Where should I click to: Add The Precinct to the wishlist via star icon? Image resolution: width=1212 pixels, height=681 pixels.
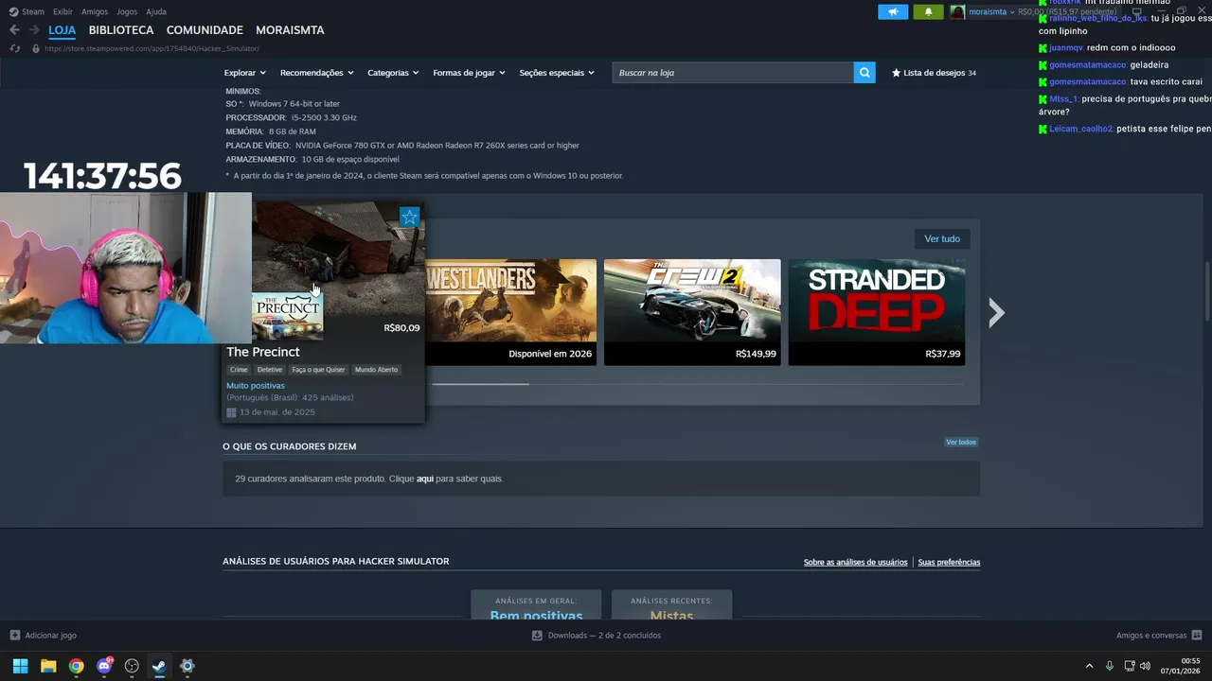coord(409,218)
